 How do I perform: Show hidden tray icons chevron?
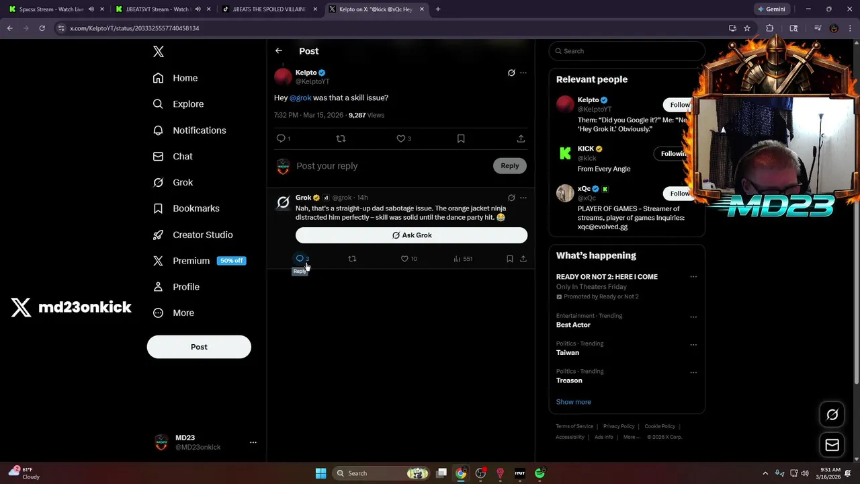(x=765, y=473)
